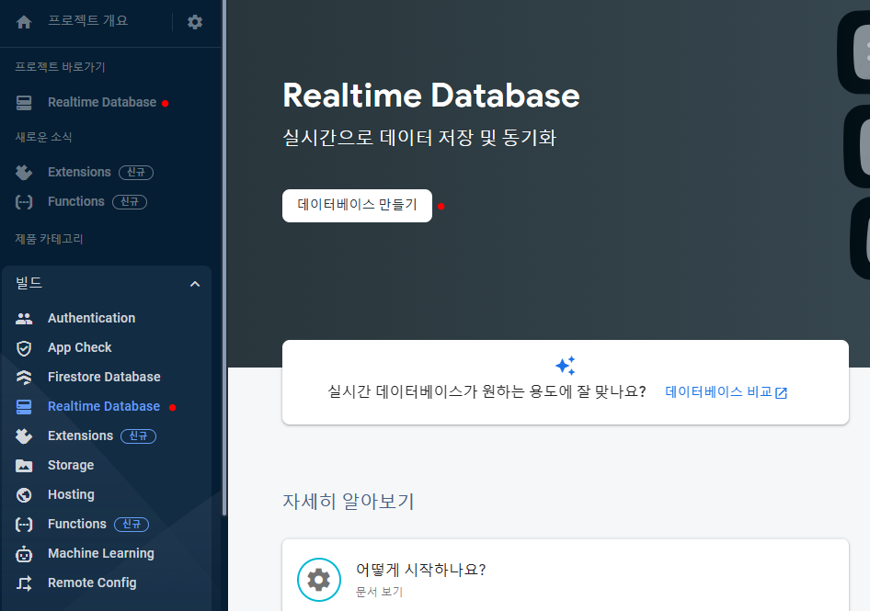870x611 pixels.
Task: Click the home icon beside 프로젝트 개요
Action: pos(24,22)
